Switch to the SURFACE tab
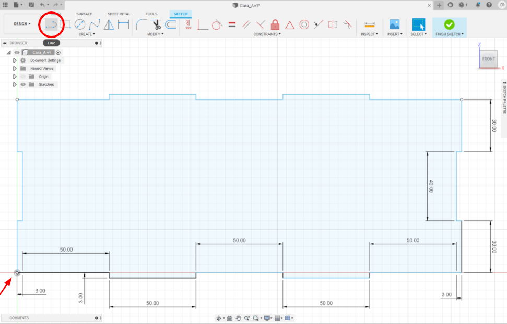 84,14
